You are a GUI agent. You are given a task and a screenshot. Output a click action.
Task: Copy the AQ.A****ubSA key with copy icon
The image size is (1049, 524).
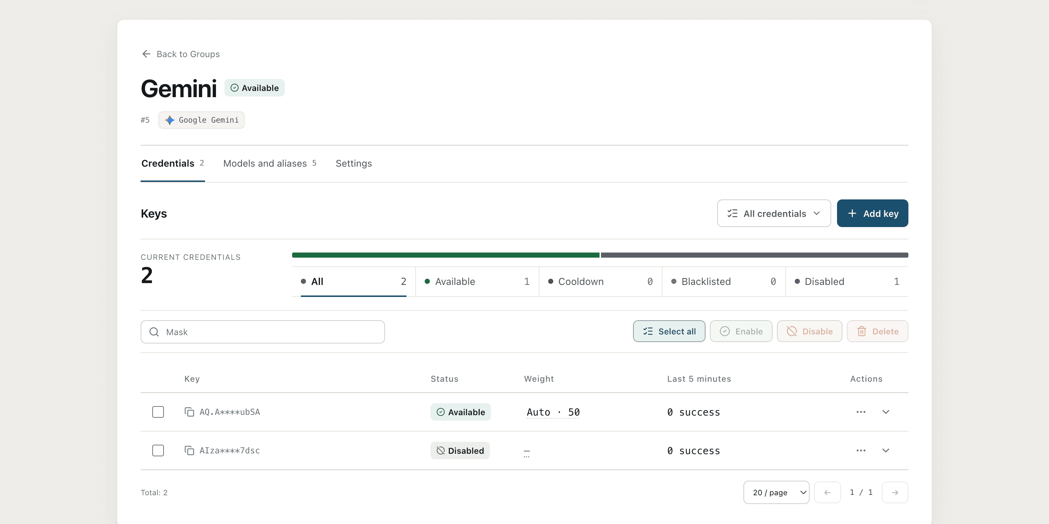point(189,412)
